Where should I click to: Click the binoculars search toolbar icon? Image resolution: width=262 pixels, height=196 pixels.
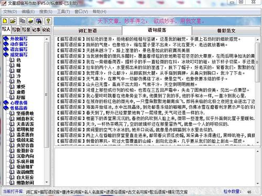pyautogui.click(x=39, y=21)
